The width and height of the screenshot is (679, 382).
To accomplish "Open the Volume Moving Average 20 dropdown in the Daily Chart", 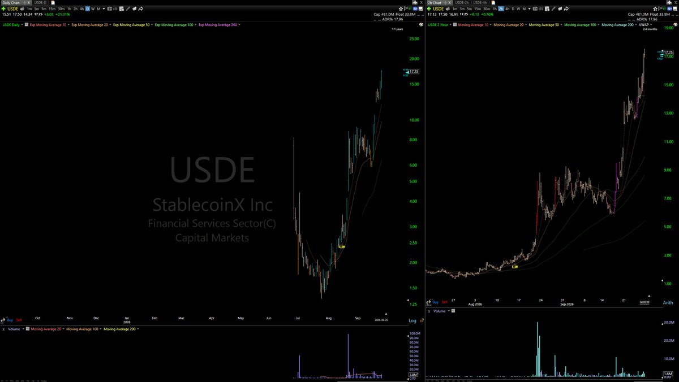I will point(63,329).
